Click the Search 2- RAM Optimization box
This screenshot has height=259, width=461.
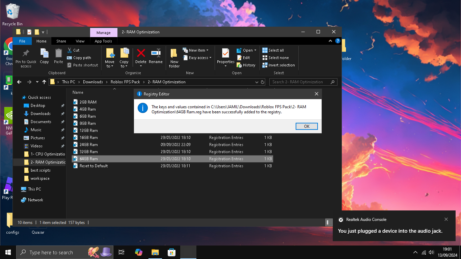[303, 82]
